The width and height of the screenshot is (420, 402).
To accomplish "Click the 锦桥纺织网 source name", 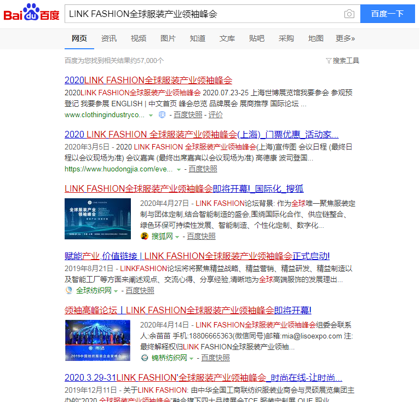I will point(169,358).
